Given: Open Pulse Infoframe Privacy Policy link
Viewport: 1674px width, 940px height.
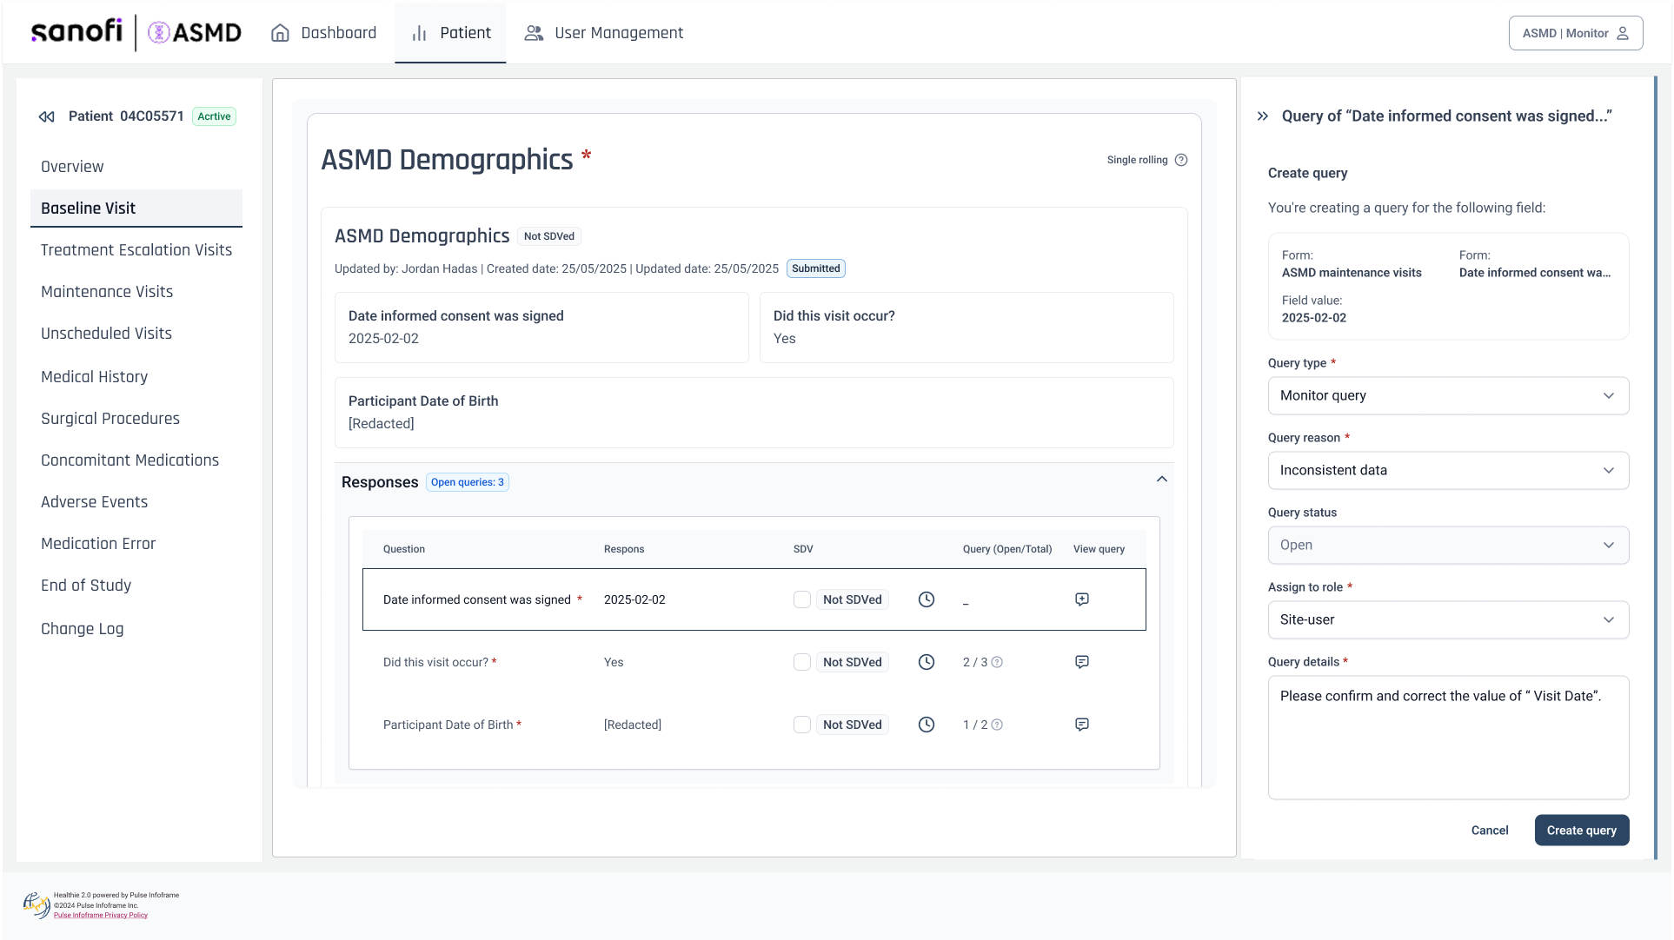Looking at the screenshot, I should [x=101, y=915].
